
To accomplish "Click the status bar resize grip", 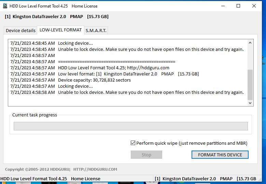I will tap(260, 179).
